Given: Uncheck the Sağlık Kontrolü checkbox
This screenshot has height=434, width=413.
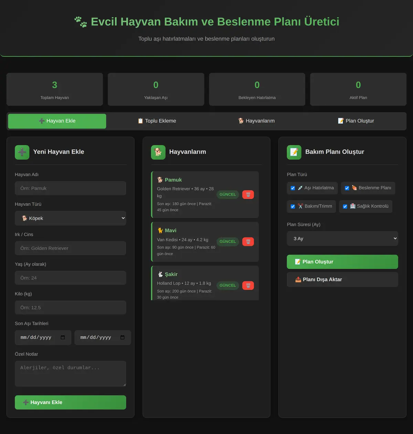Looking at the screenshot, I should pos(345,206).
